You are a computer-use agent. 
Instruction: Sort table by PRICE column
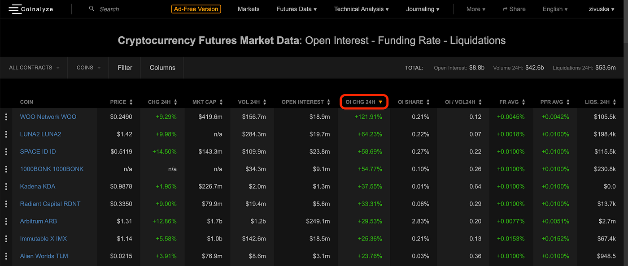pos(121,102)
